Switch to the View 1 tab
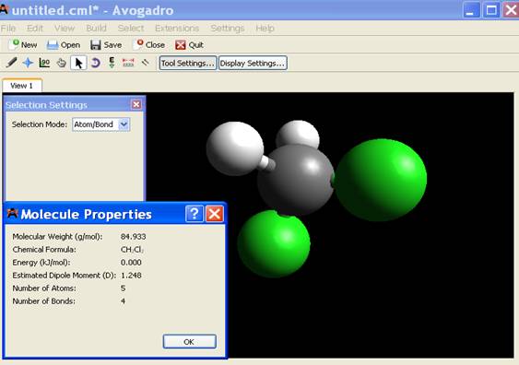 click(x=22, y=86)
